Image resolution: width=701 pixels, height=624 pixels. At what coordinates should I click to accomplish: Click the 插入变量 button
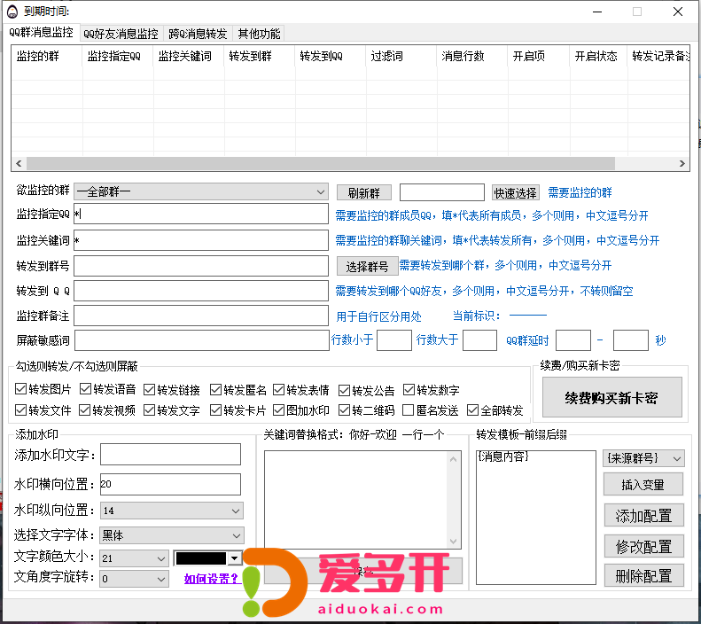(x=643, y=485)
